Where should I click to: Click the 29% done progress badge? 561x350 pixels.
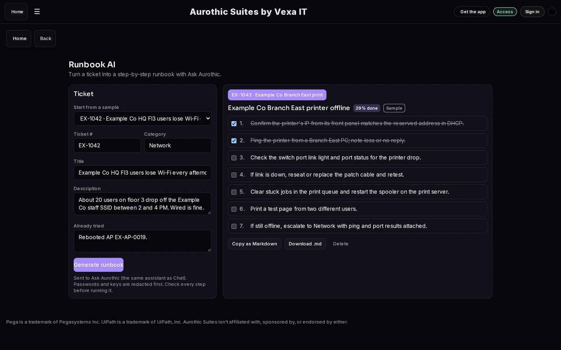tap(367, 108)
